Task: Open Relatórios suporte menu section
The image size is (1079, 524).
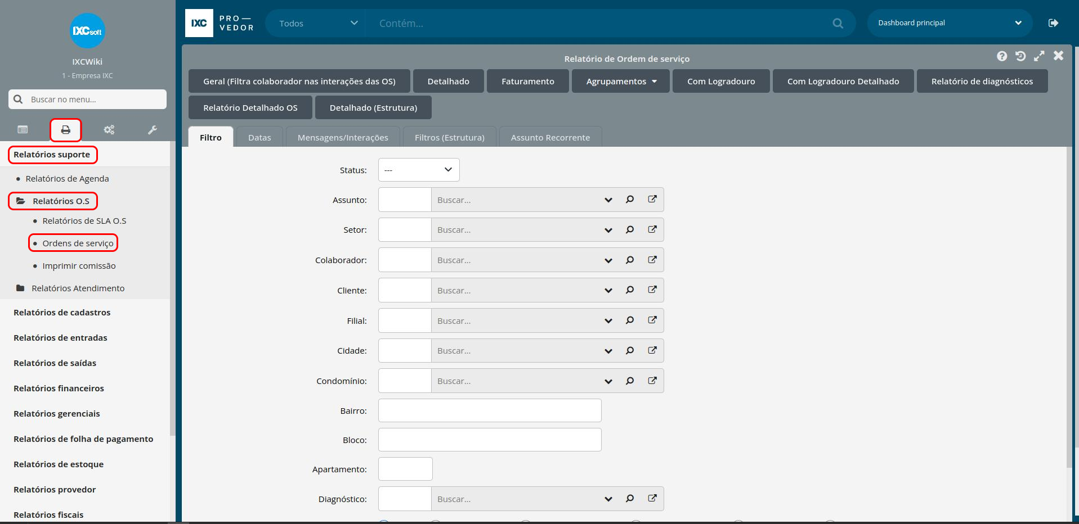Action: point(52,155)
